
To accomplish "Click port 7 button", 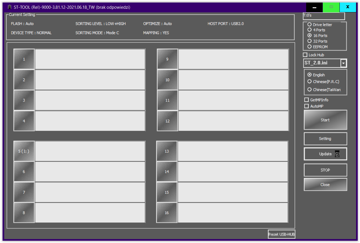I will click(x=24, y=192).
